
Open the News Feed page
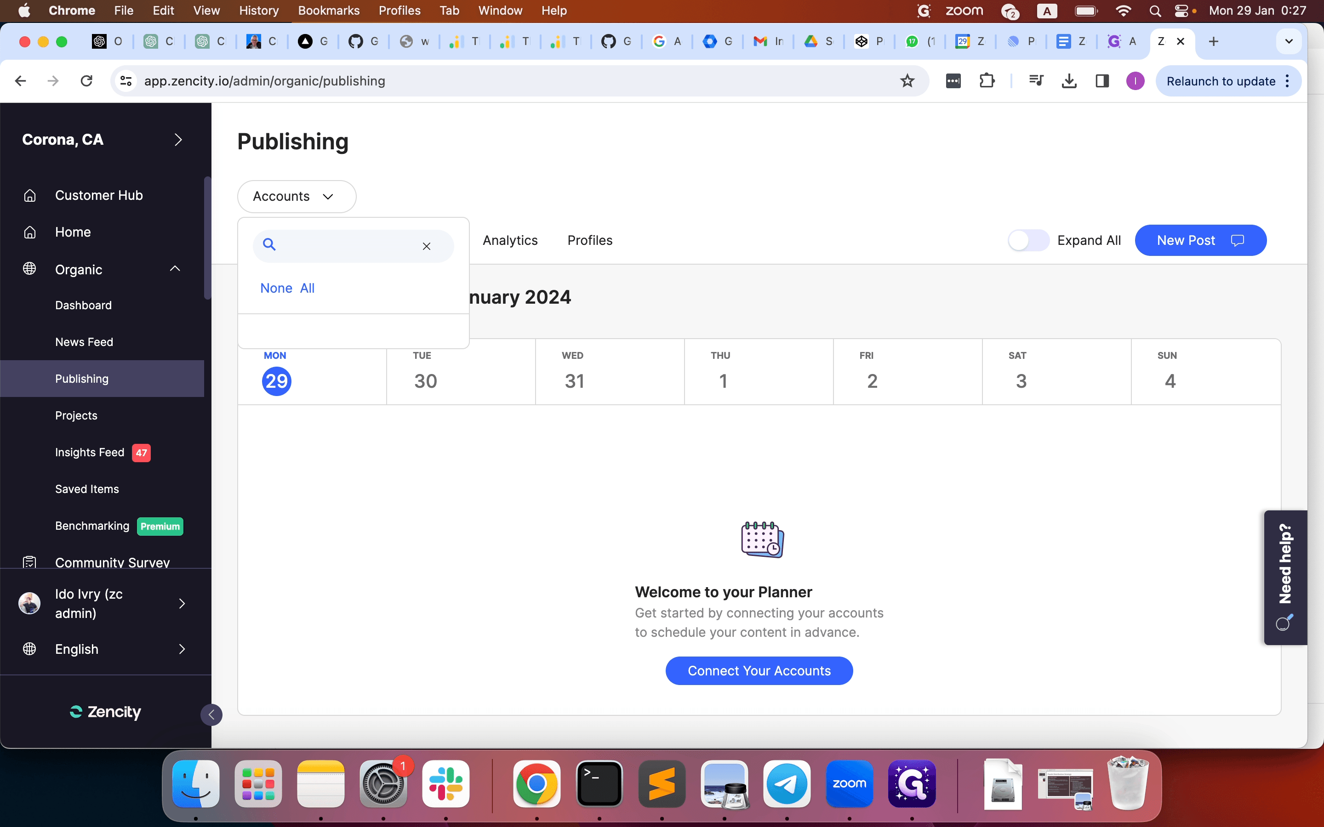[84, 342]
